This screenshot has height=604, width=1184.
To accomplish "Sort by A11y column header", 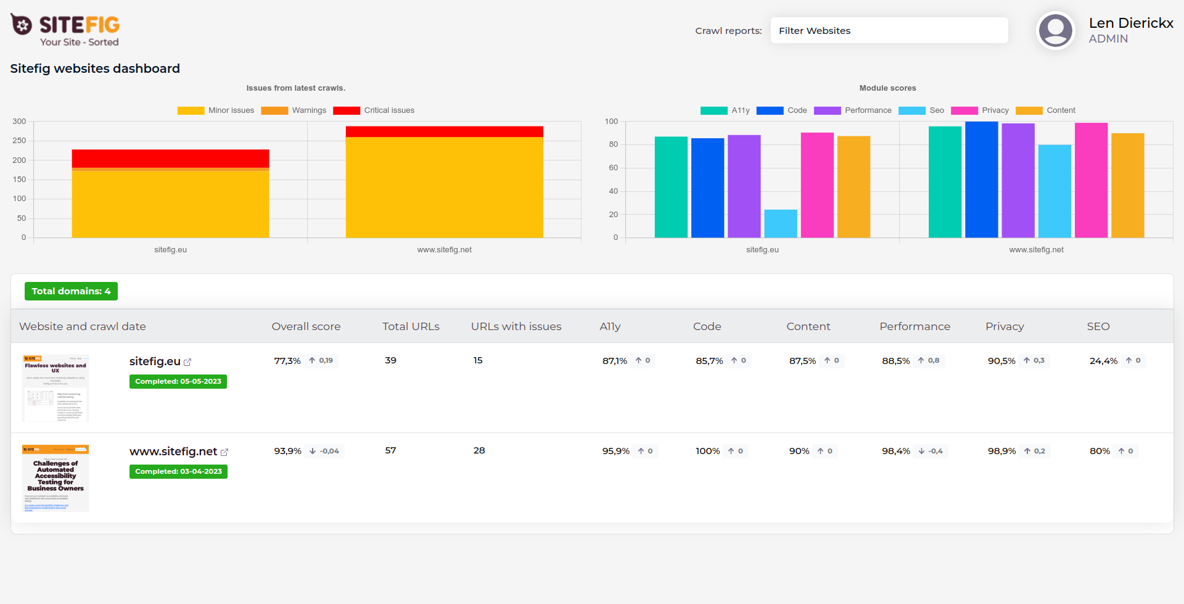I will tap(610, 326).
